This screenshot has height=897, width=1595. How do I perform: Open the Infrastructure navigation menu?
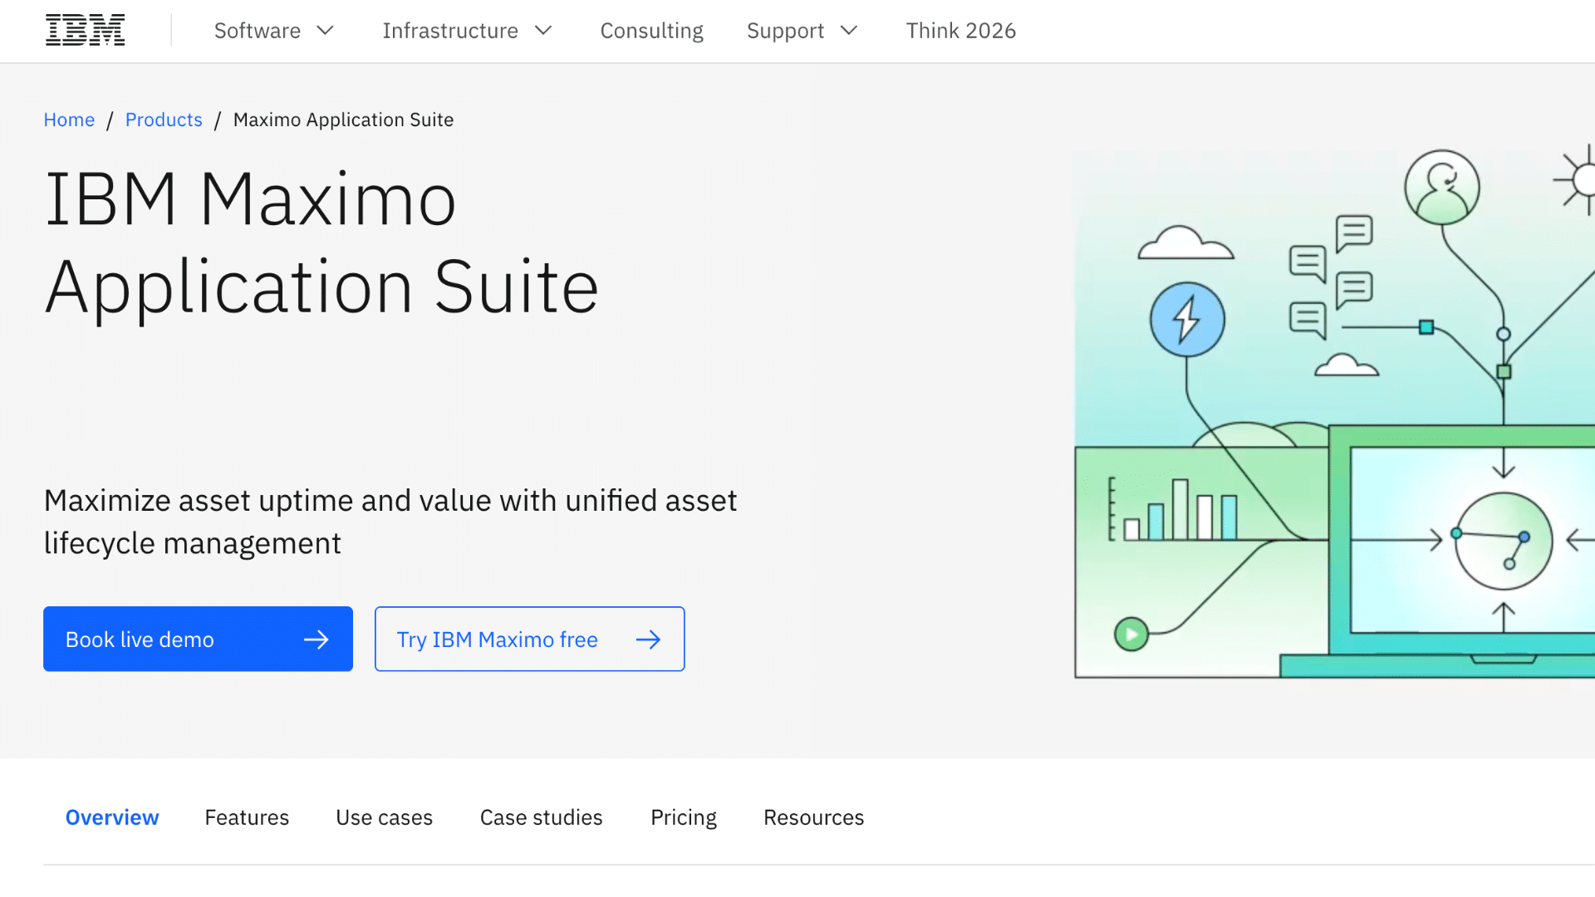(468, 31)
